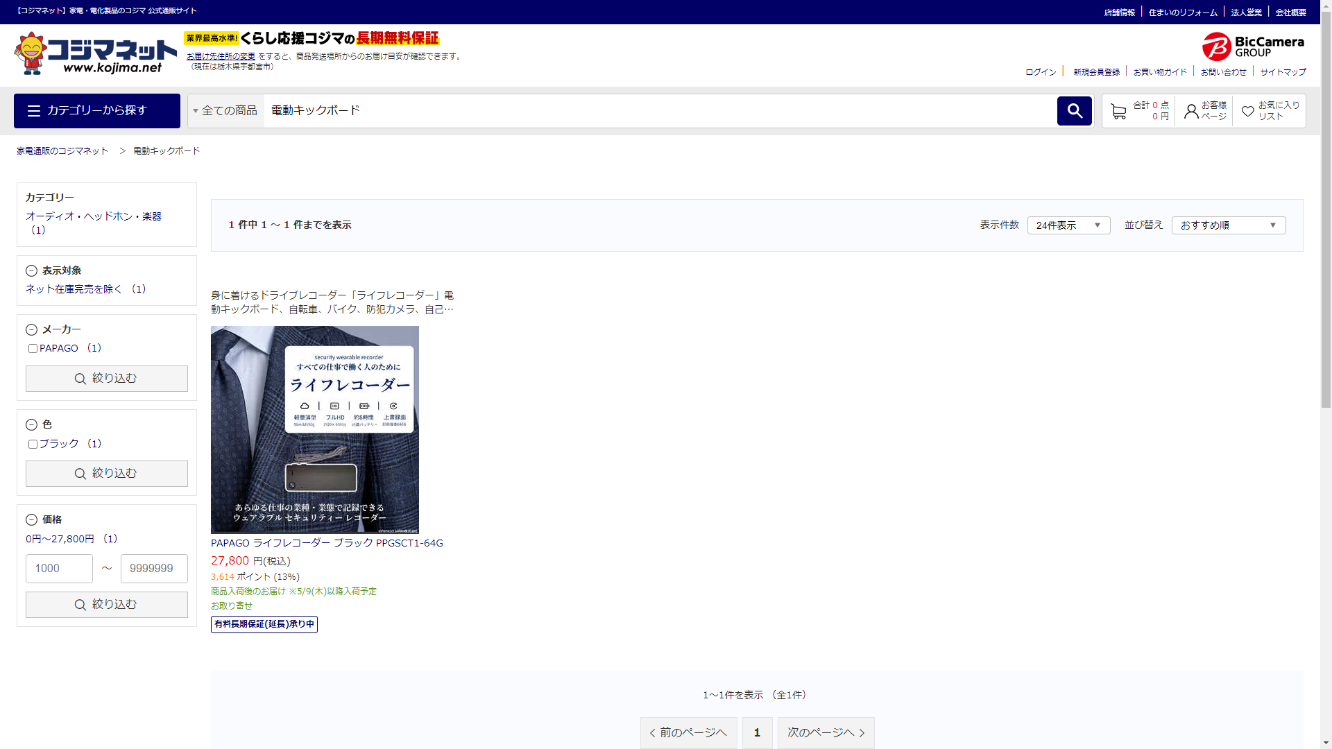Open the おすすめ順 sort dropdown
The width and height of the screenshot is (1332, 749).
pos(1227,225)
